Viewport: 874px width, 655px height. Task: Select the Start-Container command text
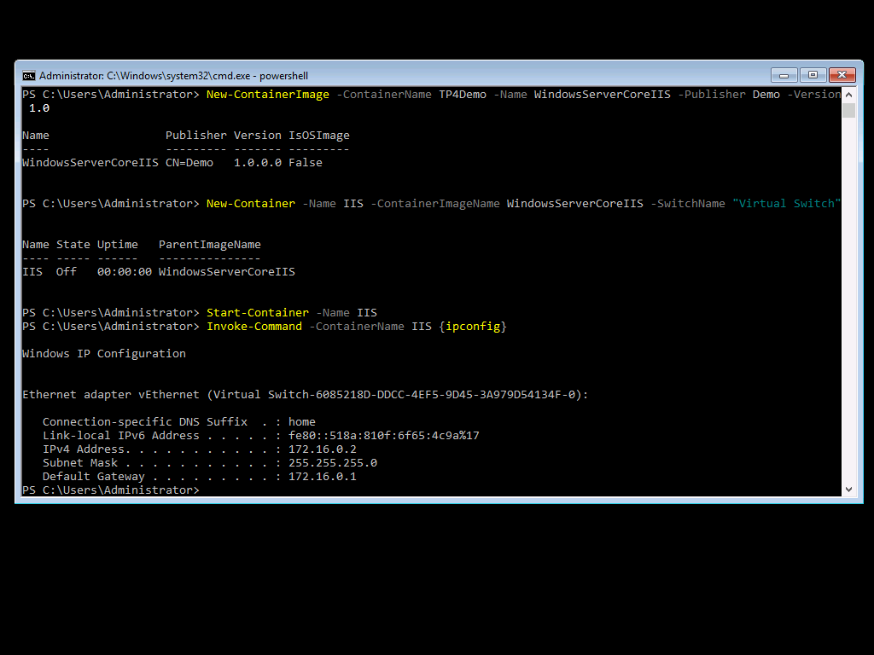[x=258, y=312]
